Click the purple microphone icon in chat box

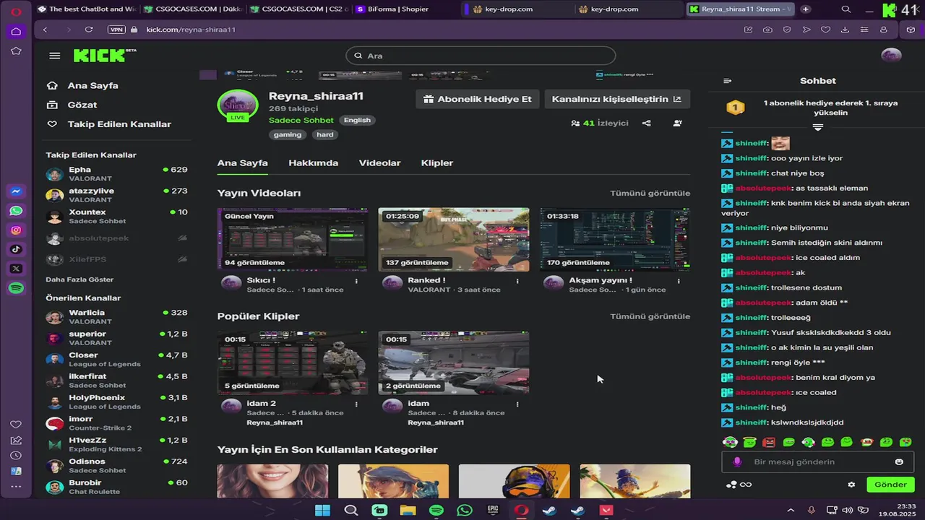click(x=737, y=462)
